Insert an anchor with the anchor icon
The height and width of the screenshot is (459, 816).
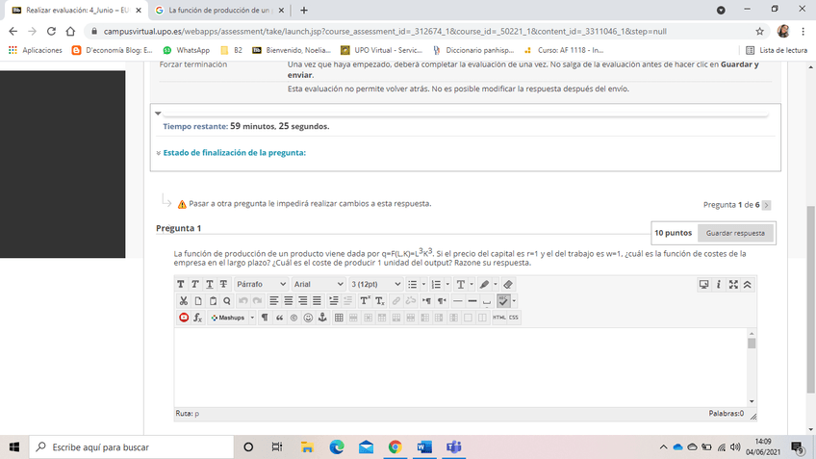coord(322,318)
